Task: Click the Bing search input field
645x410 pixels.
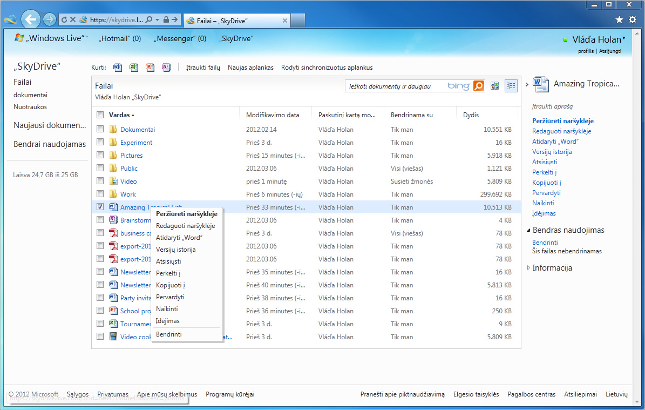Action: click(x=397, y=86)
